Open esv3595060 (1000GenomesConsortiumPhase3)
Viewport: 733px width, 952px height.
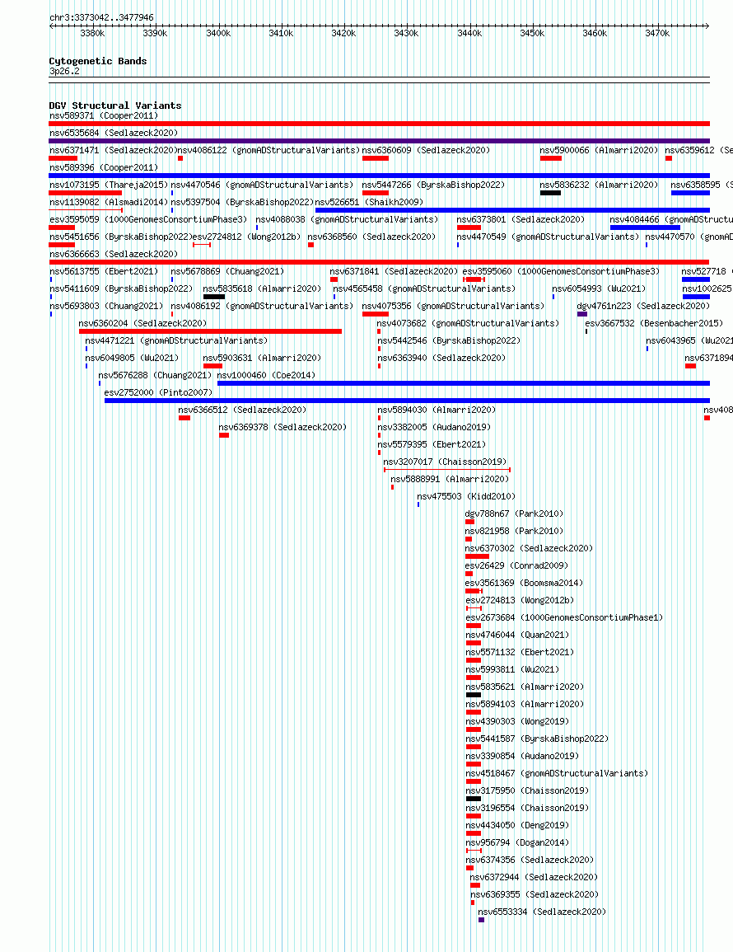[561, 271]
